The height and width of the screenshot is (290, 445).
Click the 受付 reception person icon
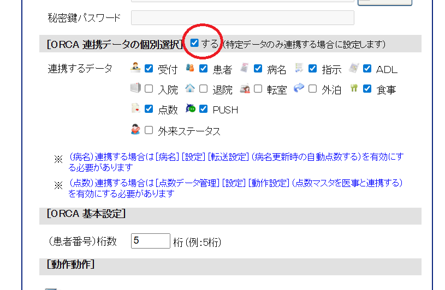[135, 68]
